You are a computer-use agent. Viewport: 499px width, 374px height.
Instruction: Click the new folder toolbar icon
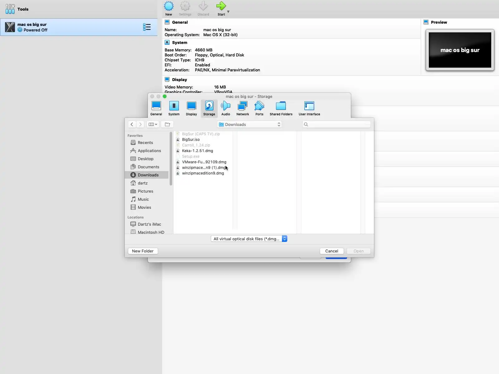(x=167, y=124)
